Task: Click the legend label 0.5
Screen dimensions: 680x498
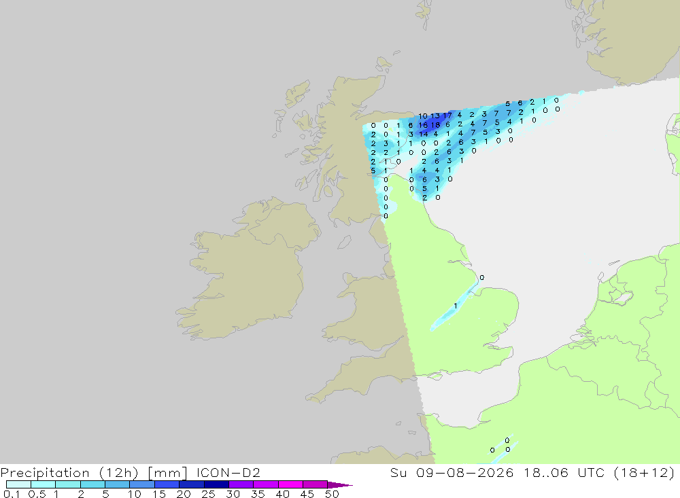Action: (x=37, y=494)
